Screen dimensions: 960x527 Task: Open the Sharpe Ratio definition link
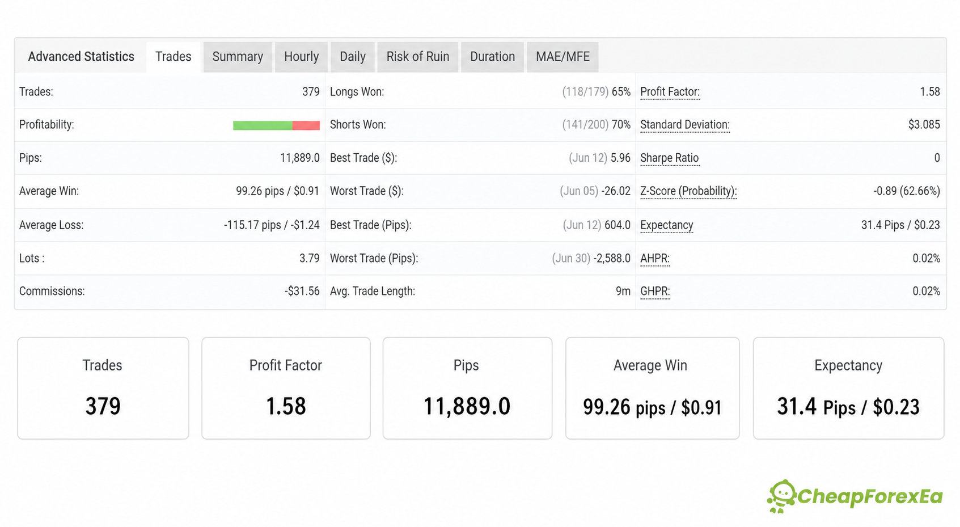(669, 158)
